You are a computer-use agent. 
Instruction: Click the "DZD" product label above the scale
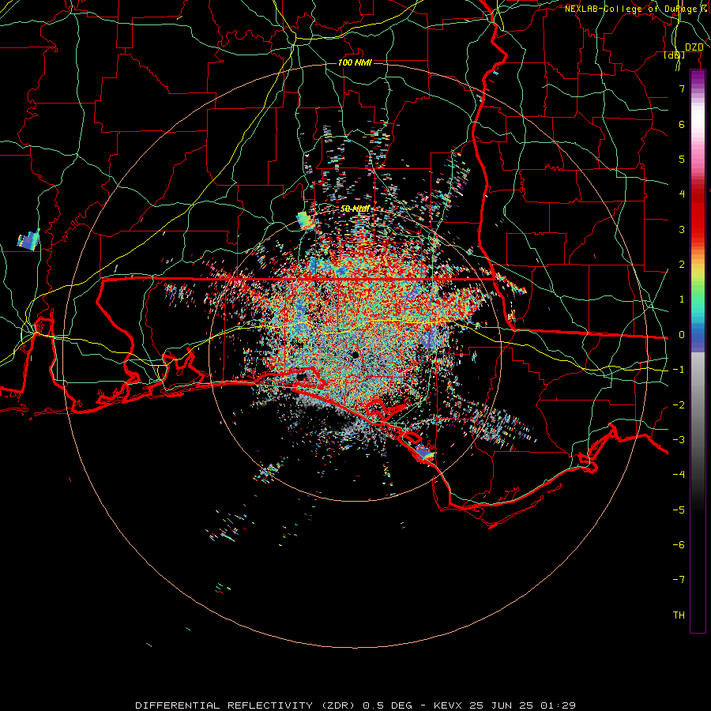pos(694,47)
